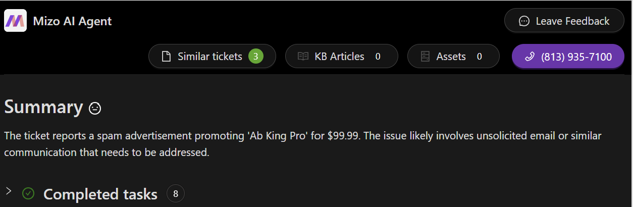633x207 pixels.
Task: Switch to the KB Articles tab
Action: [x=339, y=57]
